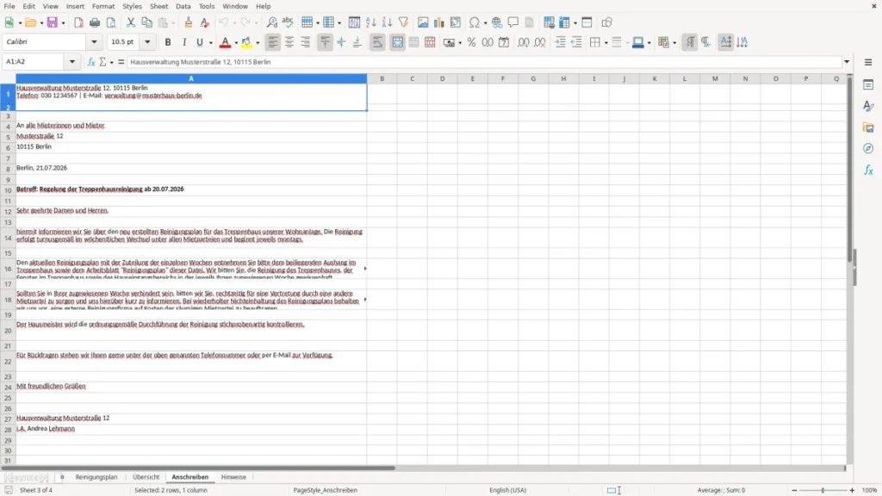Open the Styles menu
Viewport: 882px width, 496px height.
[x=132, y=6]
